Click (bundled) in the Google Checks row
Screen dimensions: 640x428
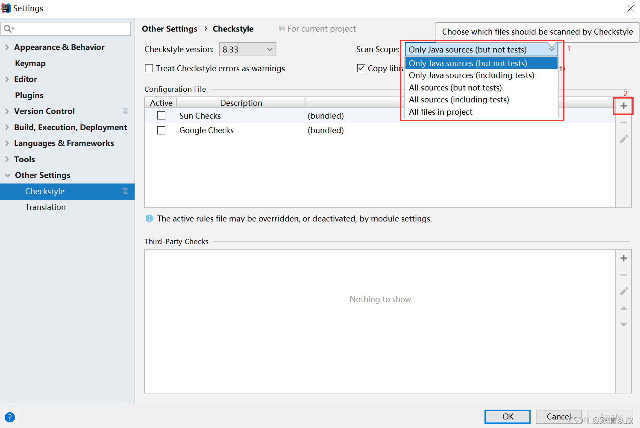pos(326,130)
